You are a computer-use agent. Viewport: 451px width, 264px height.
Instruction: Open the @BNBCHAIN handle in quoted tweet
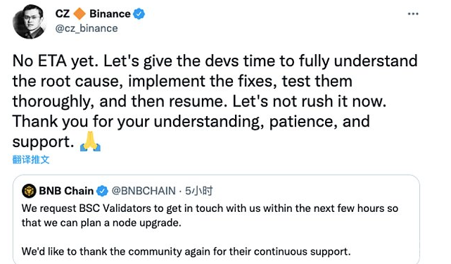[144, 191]
